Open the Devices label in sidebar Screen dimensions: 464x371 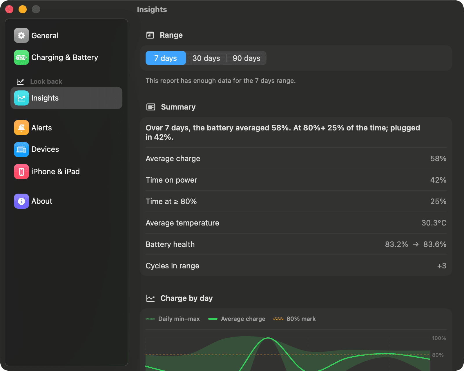click(45, 149)
